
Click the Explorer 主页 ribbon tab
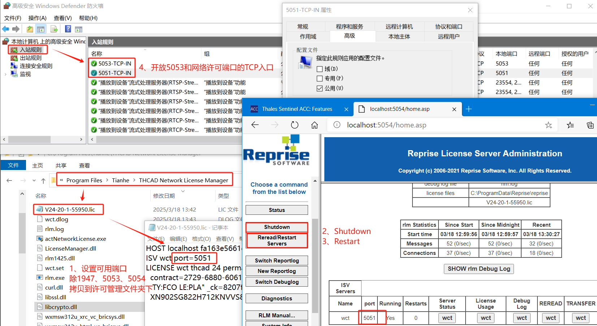(x=38, y=165)
